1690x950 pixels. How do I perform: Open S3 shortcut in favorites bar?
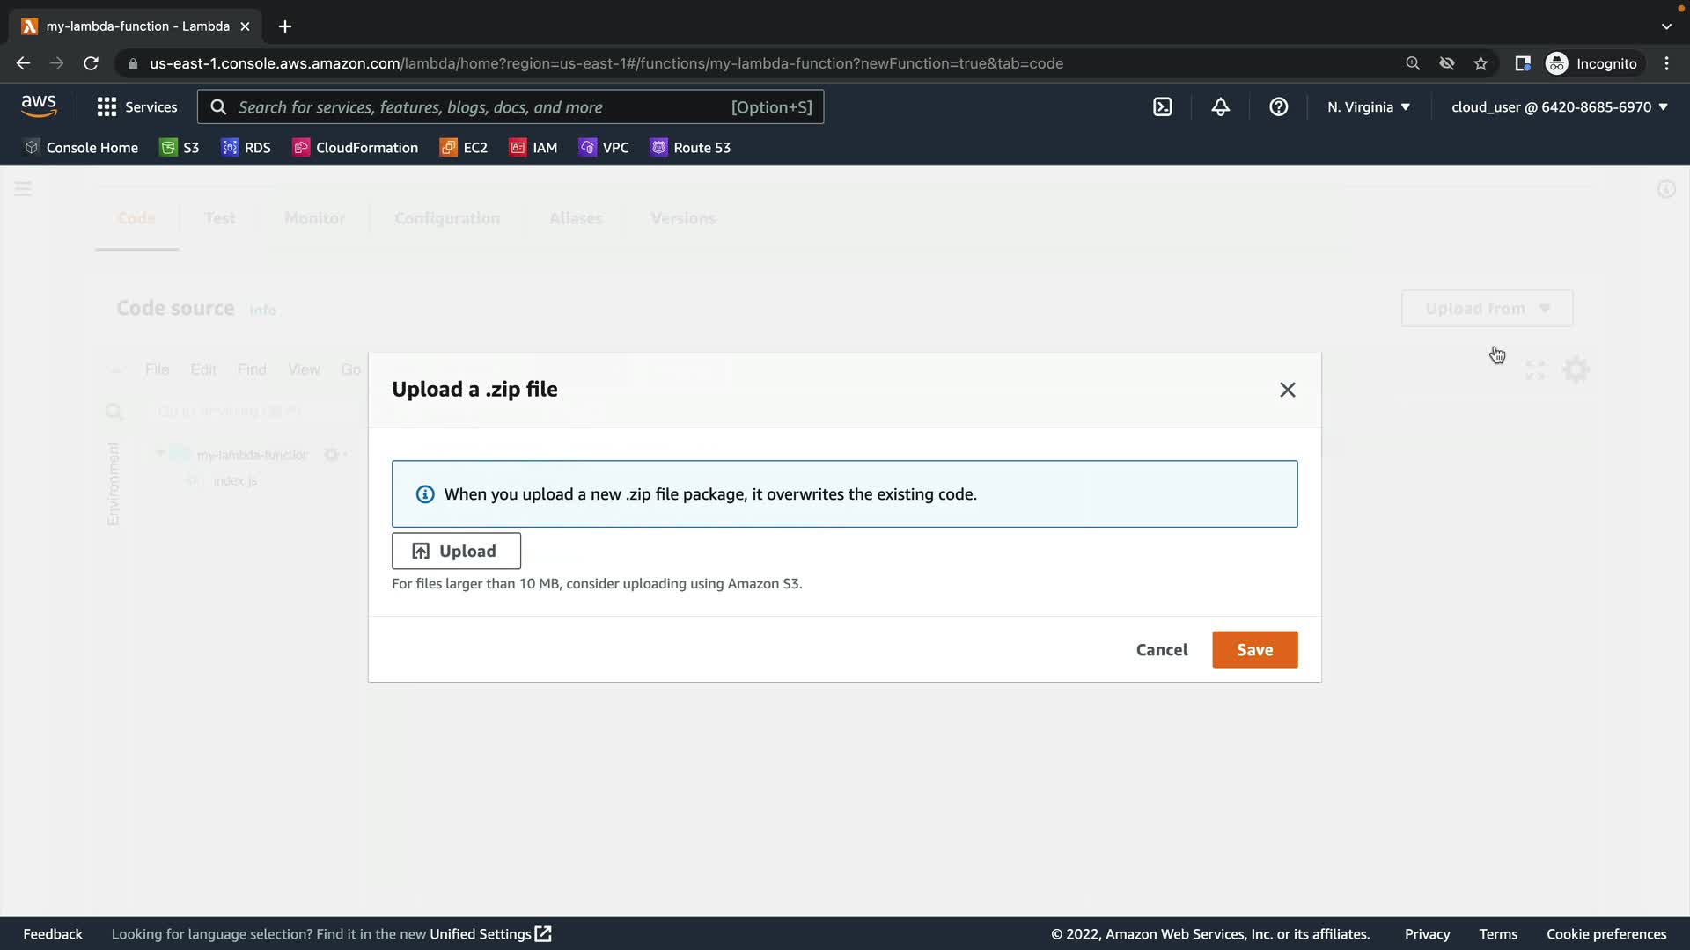tap(180, 148)
